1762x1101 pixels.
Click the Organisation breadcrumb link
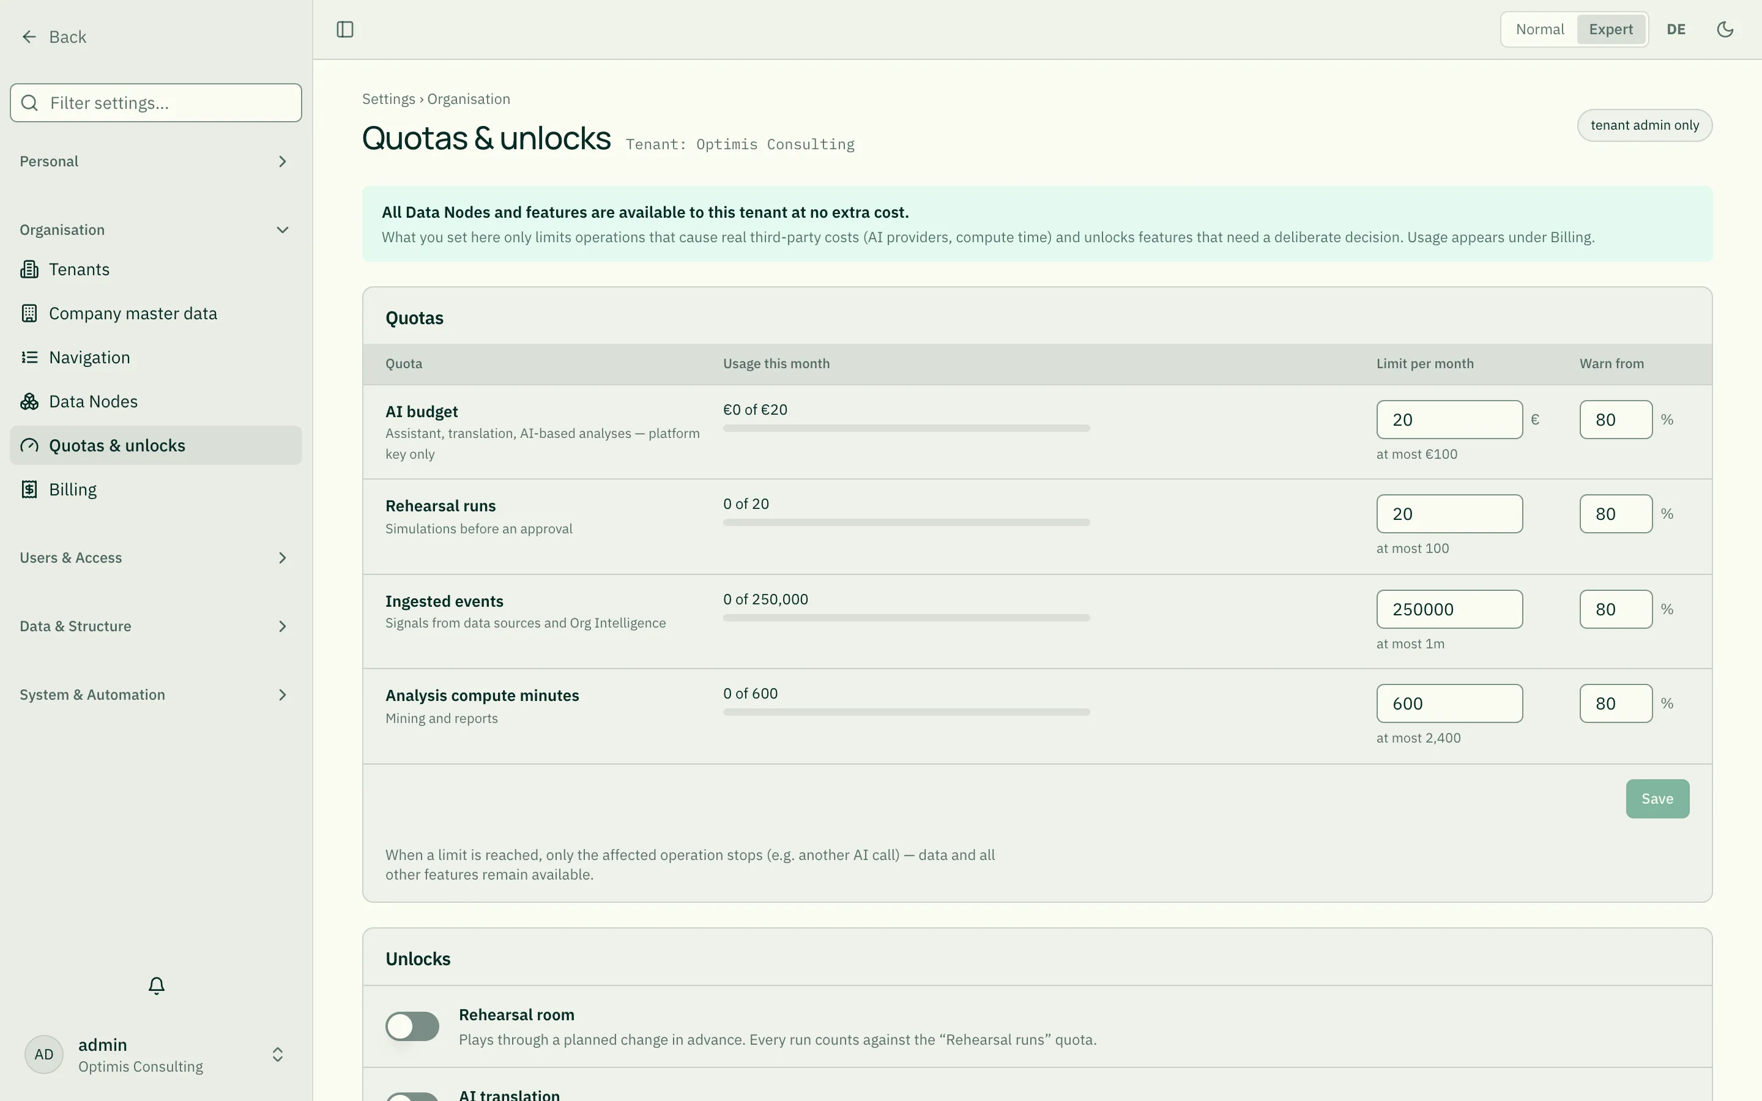pyautogui.click(x=468, y=99)
